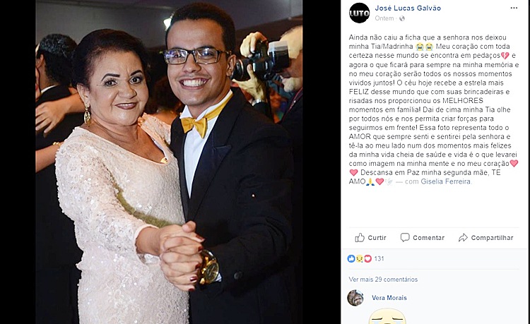Open the 131 reactions count list
The height and width of the screenshot is (324, 530).
point(379,258)
